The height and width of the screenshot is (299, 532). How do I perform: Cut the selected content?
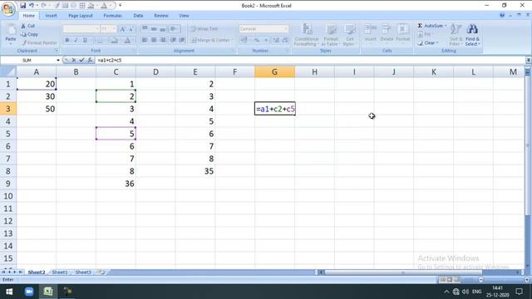28,26
